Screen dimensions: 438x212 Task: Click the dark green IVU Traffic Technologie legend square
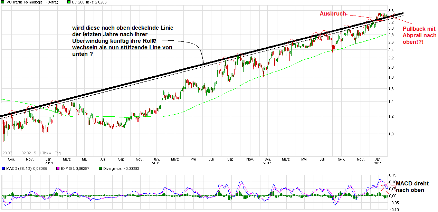[3, 2]
